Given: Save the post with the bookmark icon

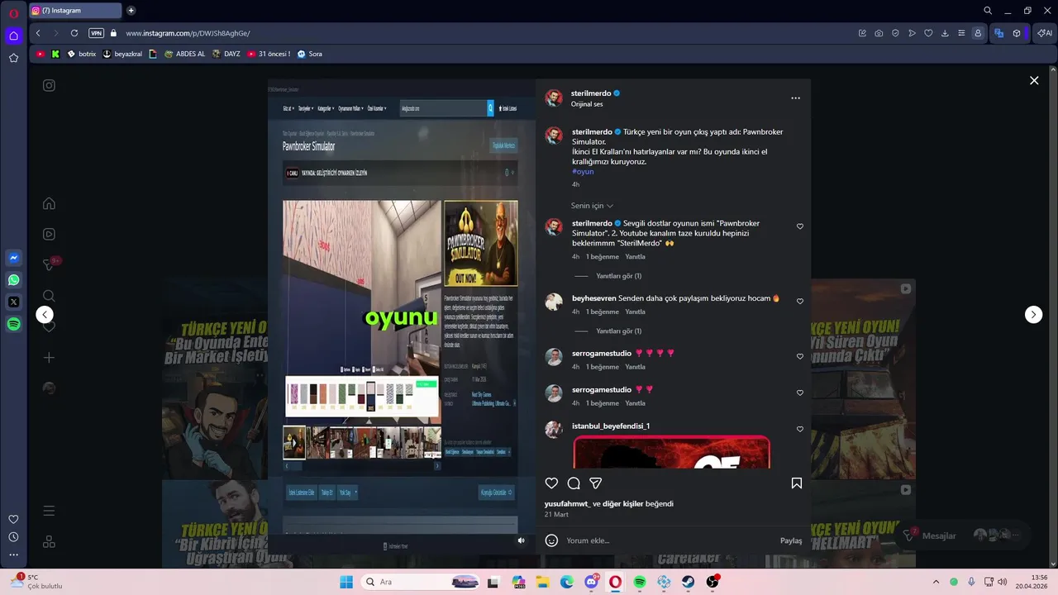Looking at the screenshot, I should tap(797, 483).
